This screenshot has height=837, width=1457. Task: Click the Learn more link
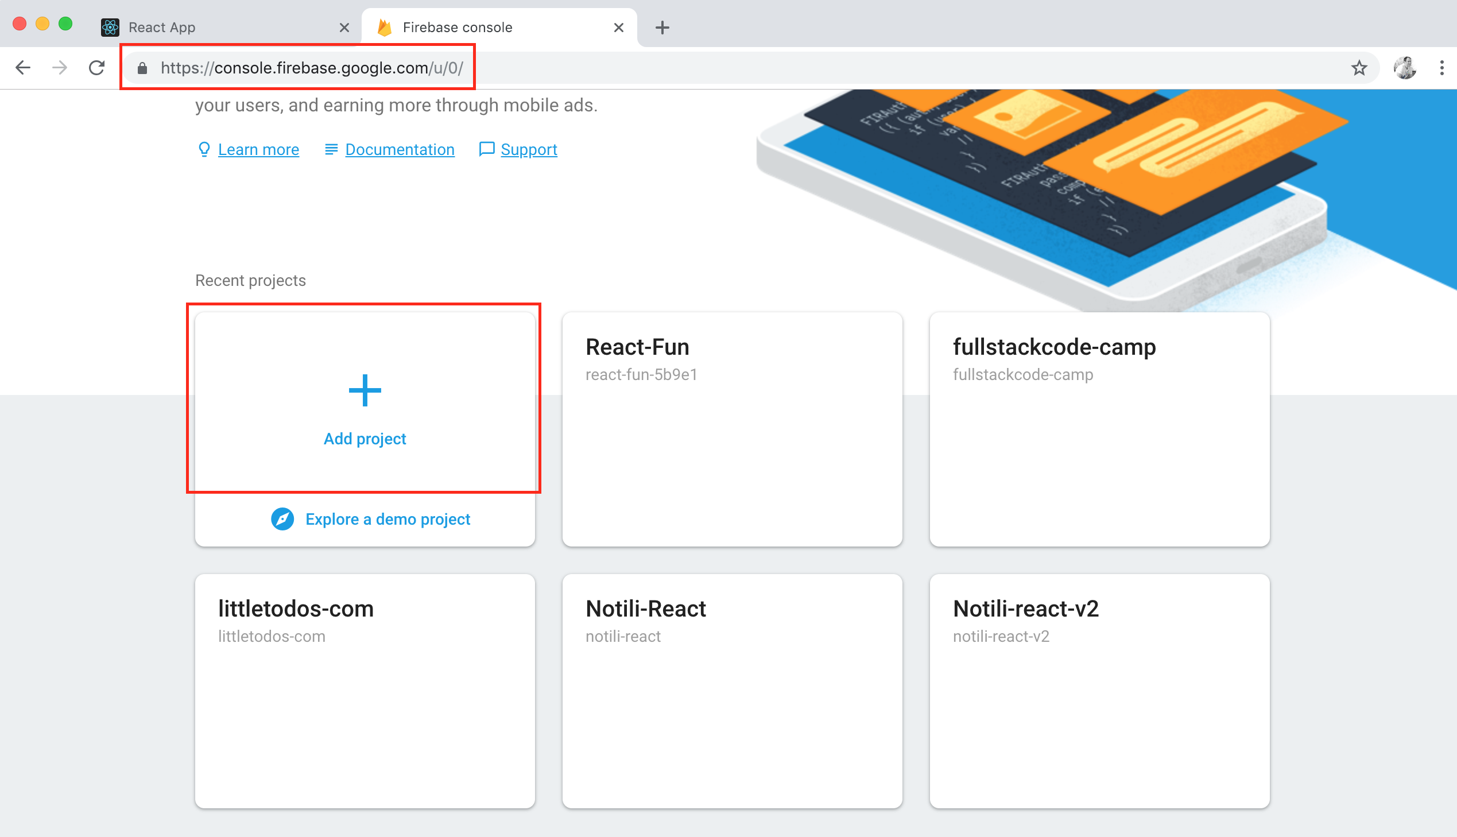point(259,149)
